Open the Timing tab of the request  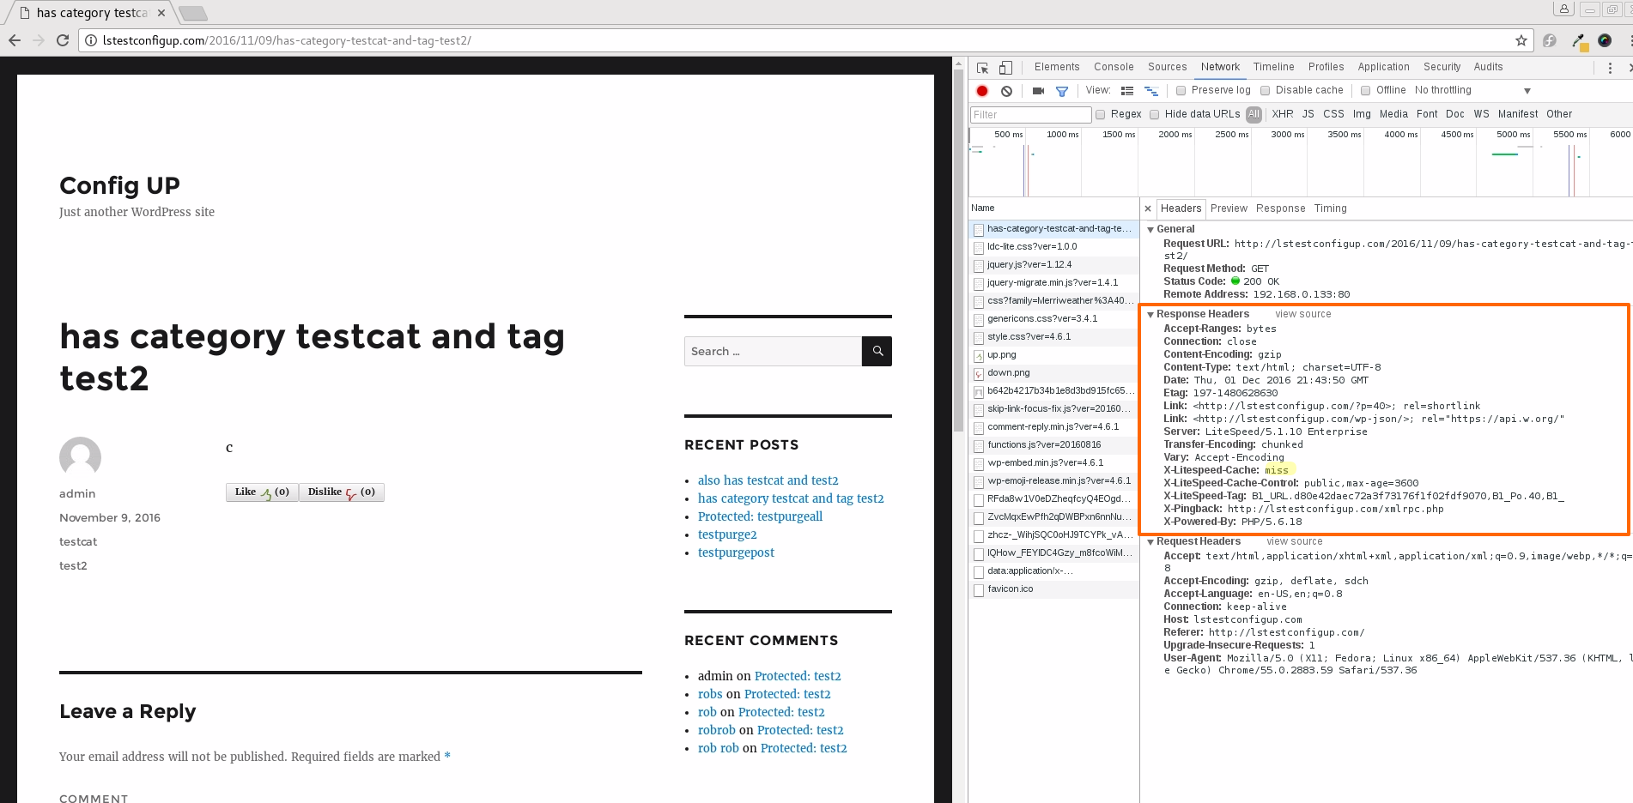tap(1330, 208)
